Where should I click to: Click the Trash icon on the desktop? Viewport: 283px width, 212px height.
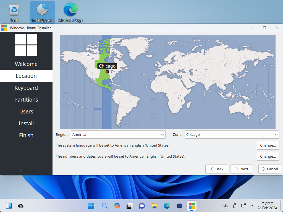click(x=14, y=12)
